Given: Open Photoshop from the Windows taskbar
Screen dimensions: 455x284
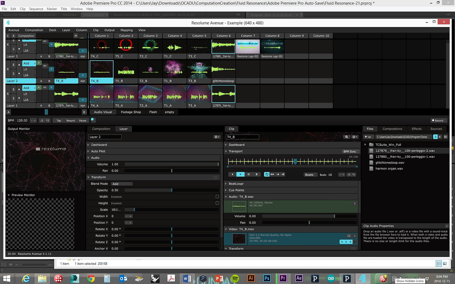Looking at the screenshot, I should (267, 278).
